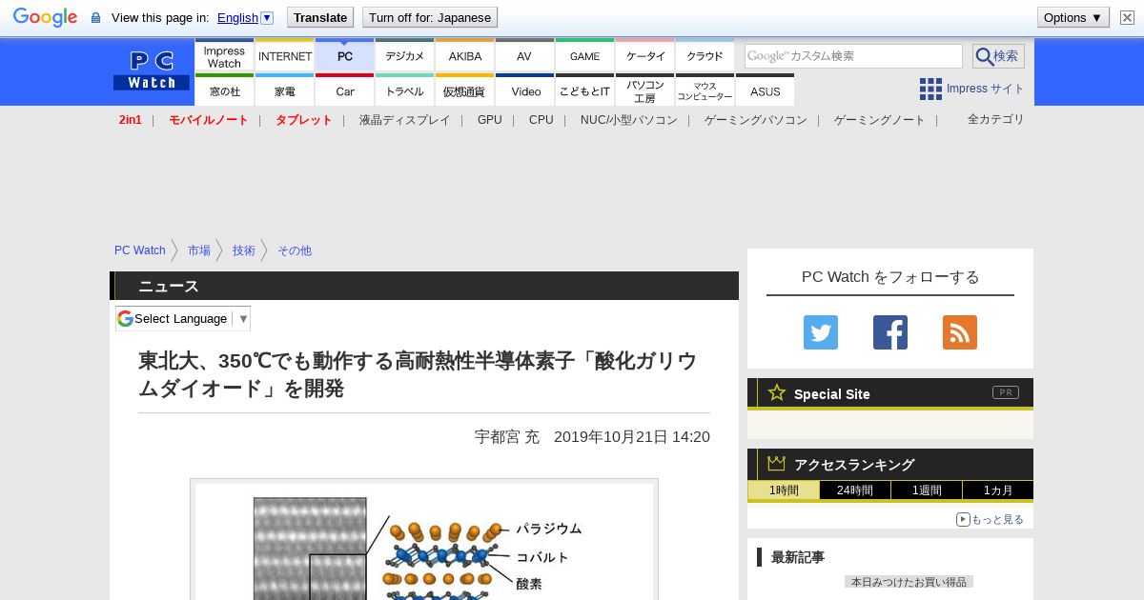Open the 仮想通貨 nav tab
Screen dimensions: 1144x600
[465, 90]
